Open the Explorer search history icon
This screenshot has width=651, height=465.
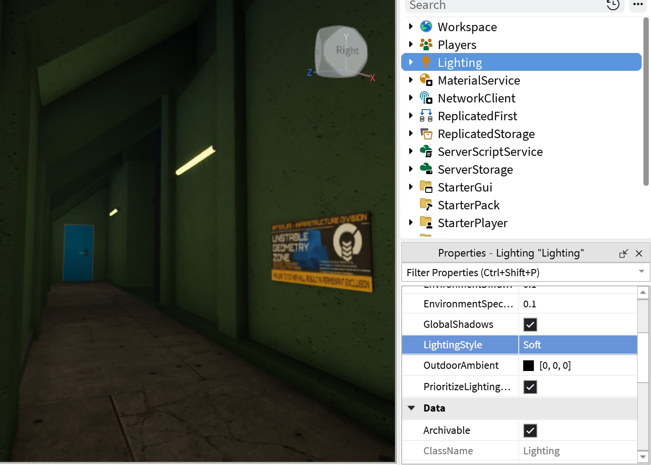click(x=613, y=5)
